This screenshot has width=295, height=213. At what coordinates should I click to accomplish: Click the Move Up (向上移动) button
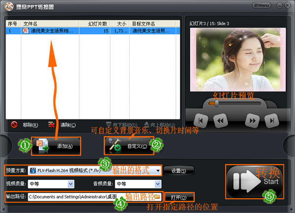159,124
